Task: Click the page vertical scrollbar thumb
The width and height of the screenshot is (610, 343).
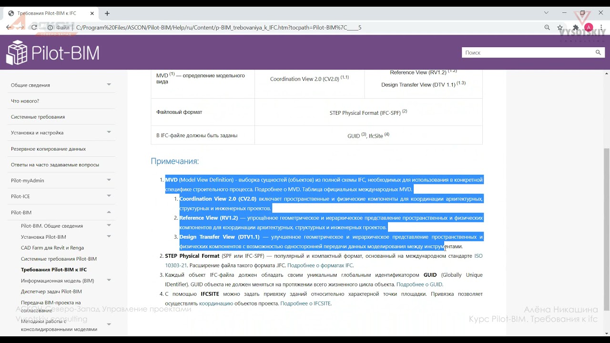Action: coord(607,229)
